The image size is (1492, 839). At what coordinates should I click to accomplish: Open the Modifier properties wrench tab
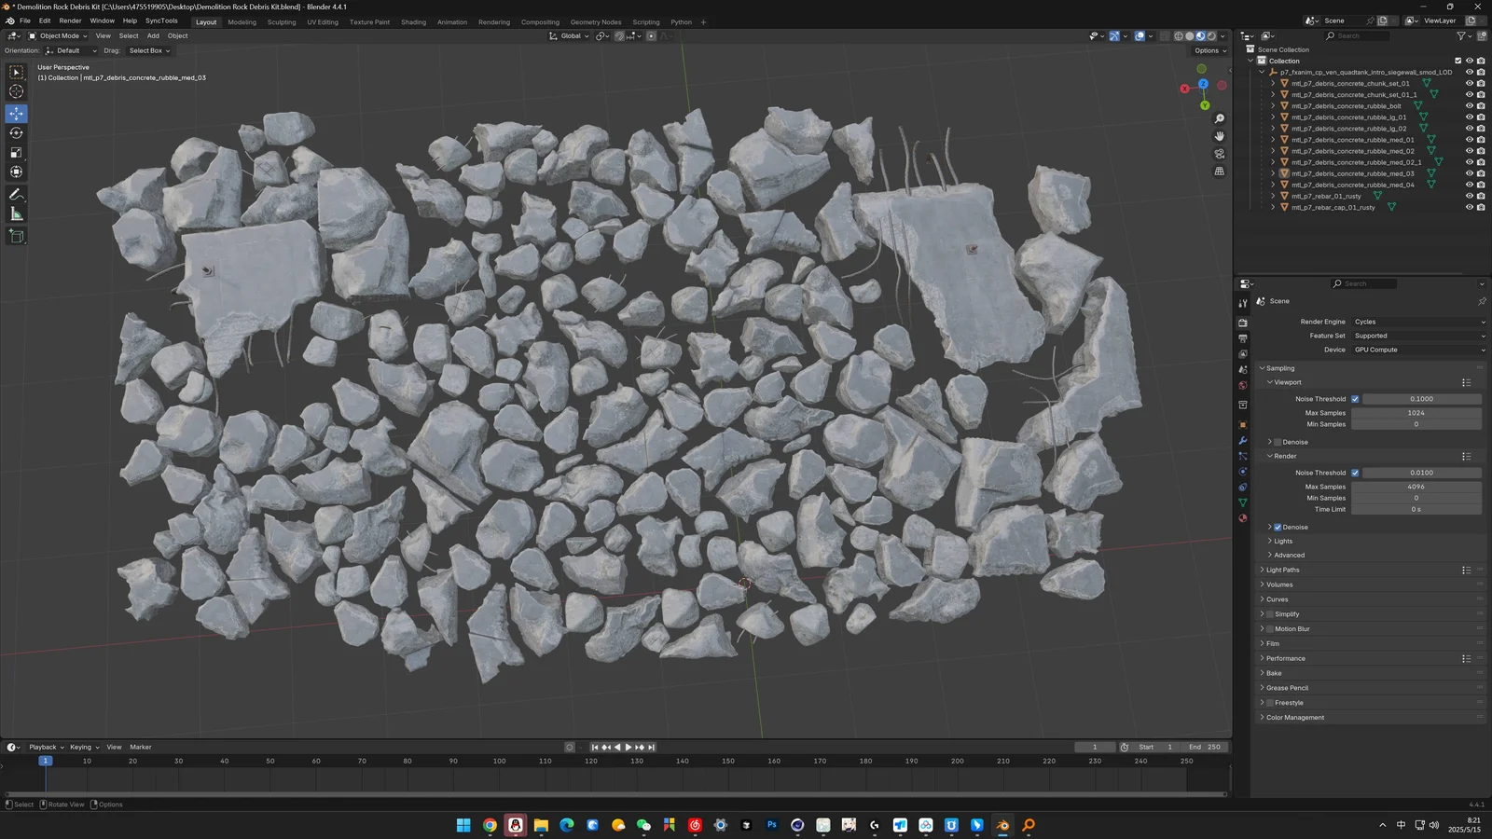(x=1243, y=440)
